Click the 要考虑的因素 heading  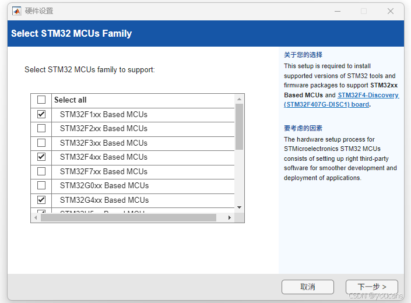(303, 128)
